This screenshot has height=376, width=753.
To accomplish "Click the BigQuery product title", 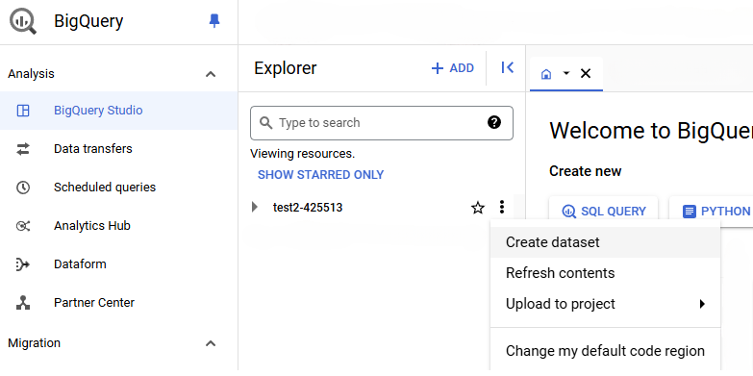I will (x=88, y=21).
